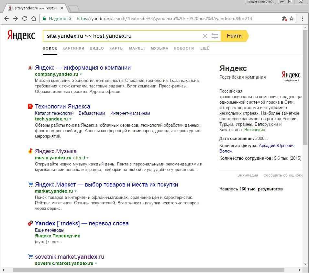Open the Технологии Яндекса result link
This screenshot has height=273, width=309.
(62, 107)
